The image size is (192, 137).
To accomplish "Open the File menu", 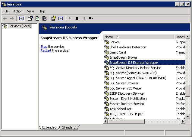I will click(6, 11).
